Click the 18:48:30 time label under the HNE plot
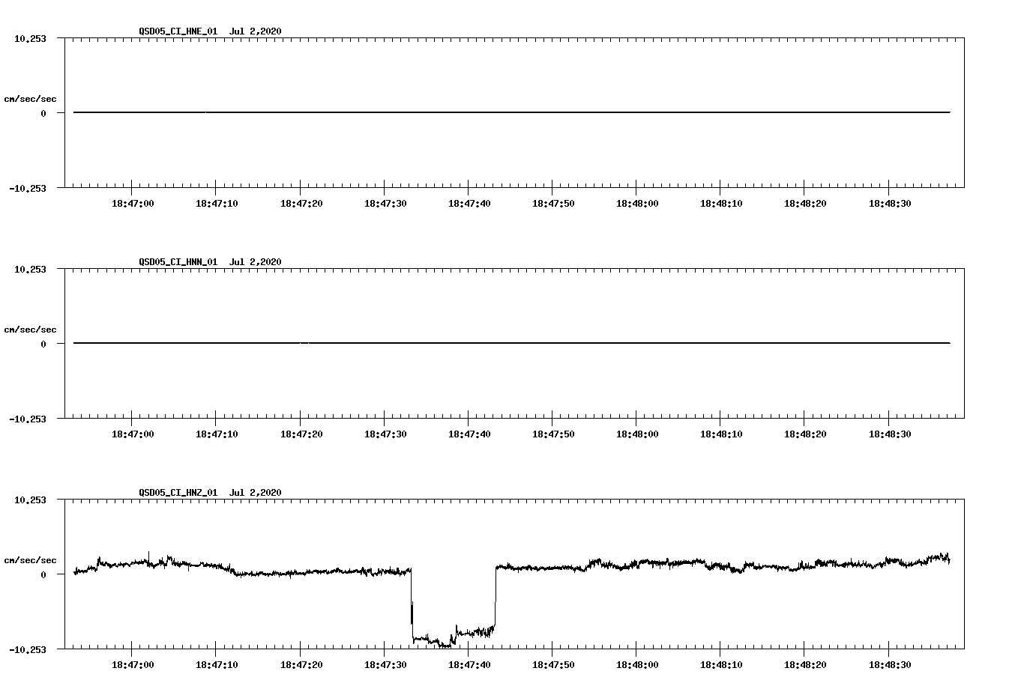Screen dimensions: 1018x692 (x=890, y=204)
